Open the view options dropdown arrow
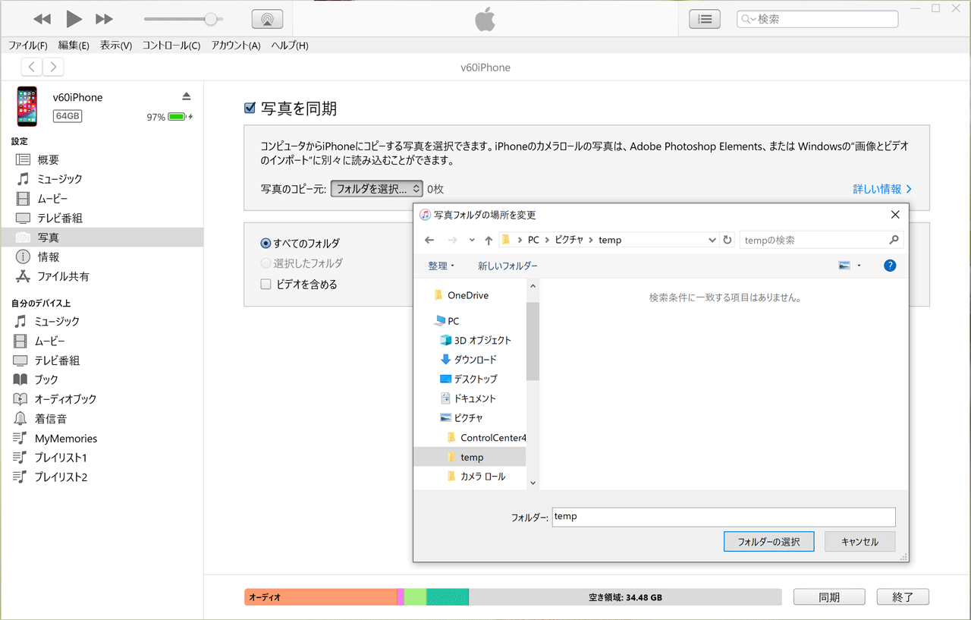This screenshot has width=971, height=620. point(859,266)
